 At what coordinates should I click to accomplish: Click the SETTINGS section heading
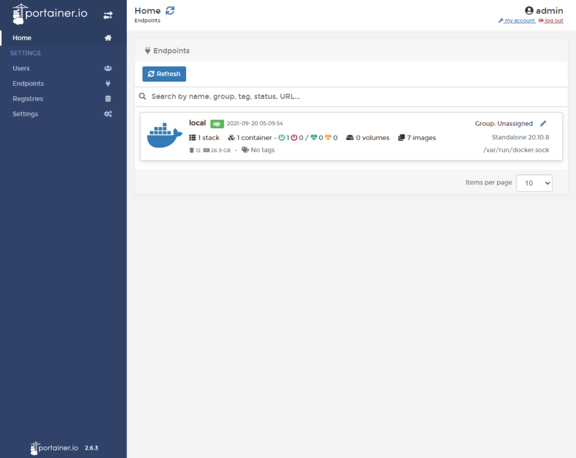[x=25, y=53]
